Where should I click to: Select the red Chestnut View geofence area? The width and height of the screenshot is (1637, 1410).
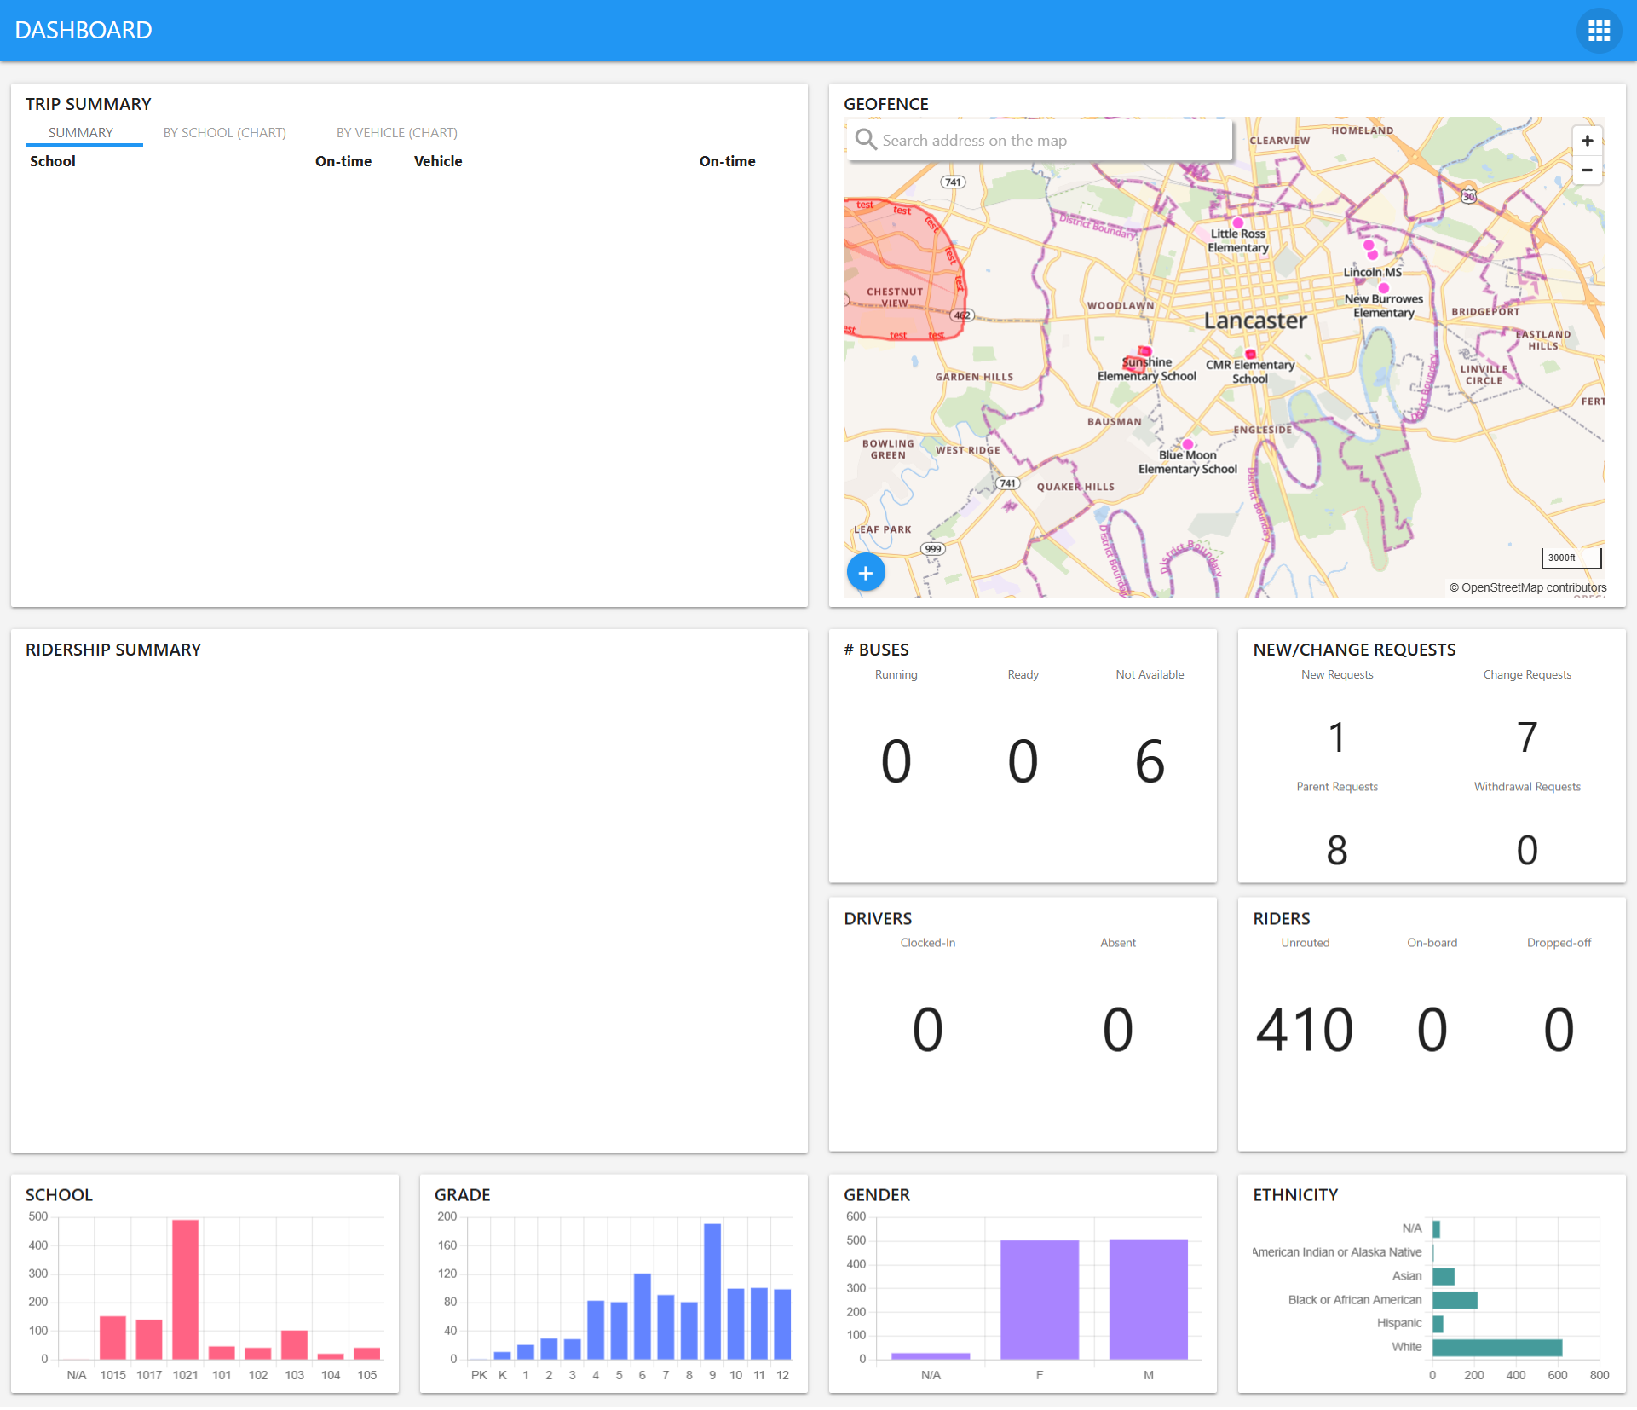895,273
